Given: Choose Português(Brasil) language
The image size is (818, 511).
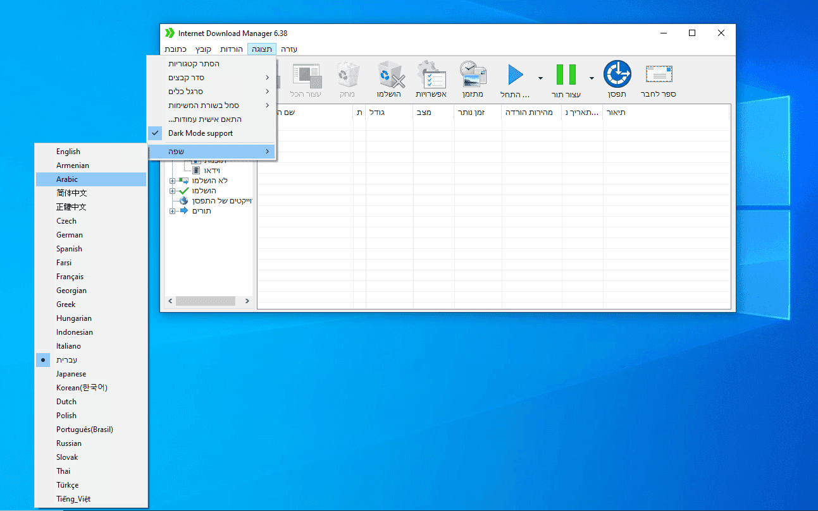Looking at the screenshot, I should (x=91, y=430).
